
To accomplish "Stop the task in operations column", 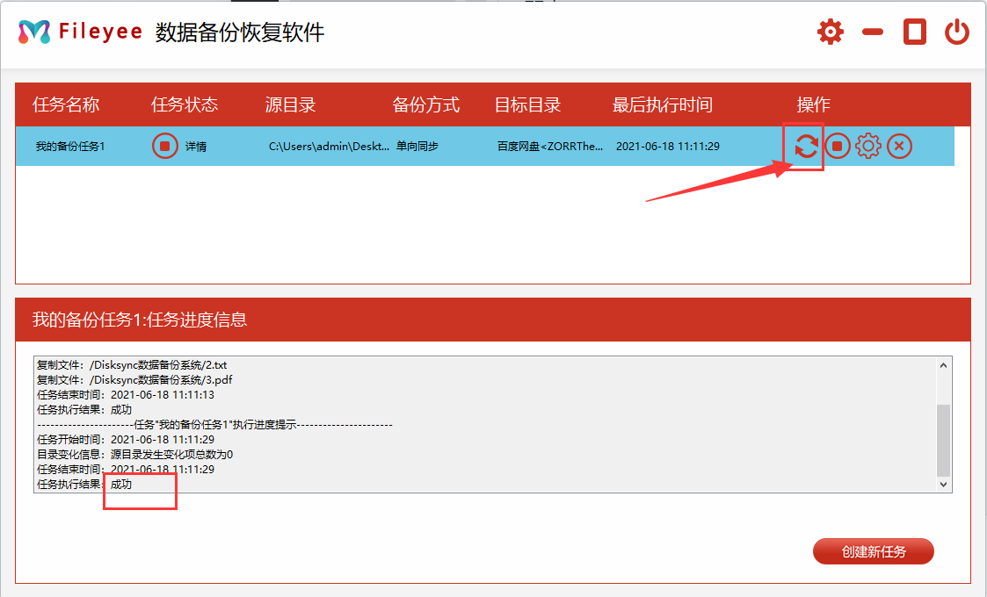I will click(838, 147).
